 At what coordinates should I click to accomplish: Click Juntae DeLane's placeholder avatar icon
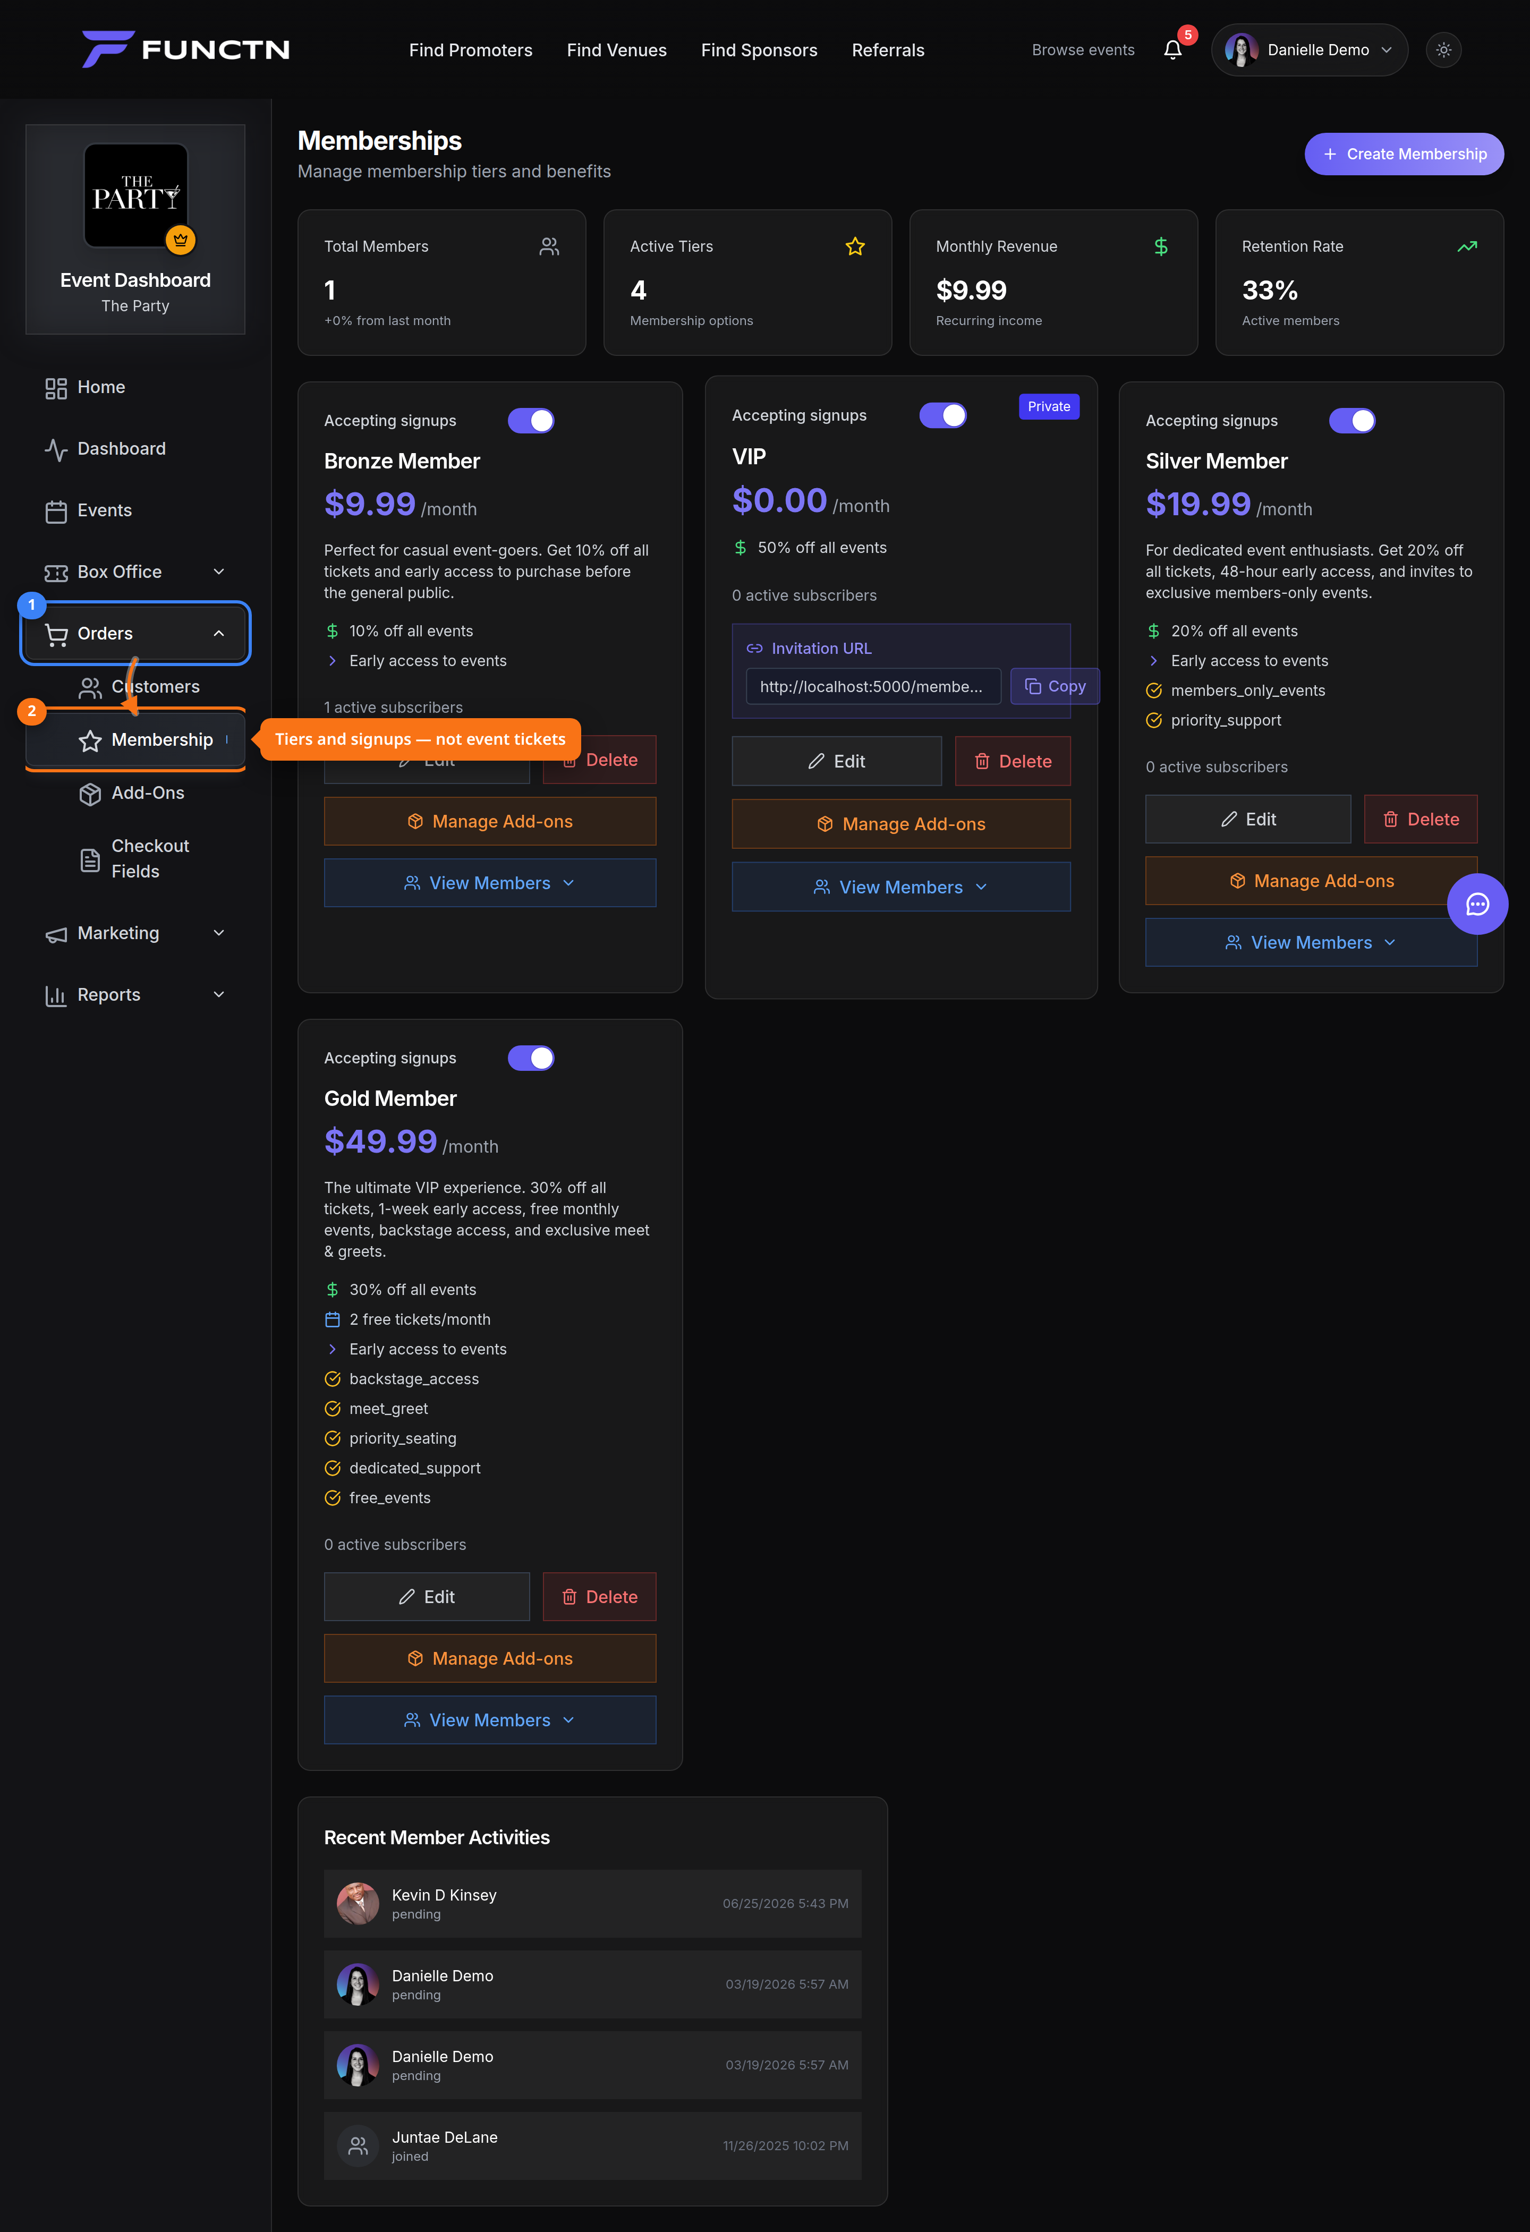358,2145
